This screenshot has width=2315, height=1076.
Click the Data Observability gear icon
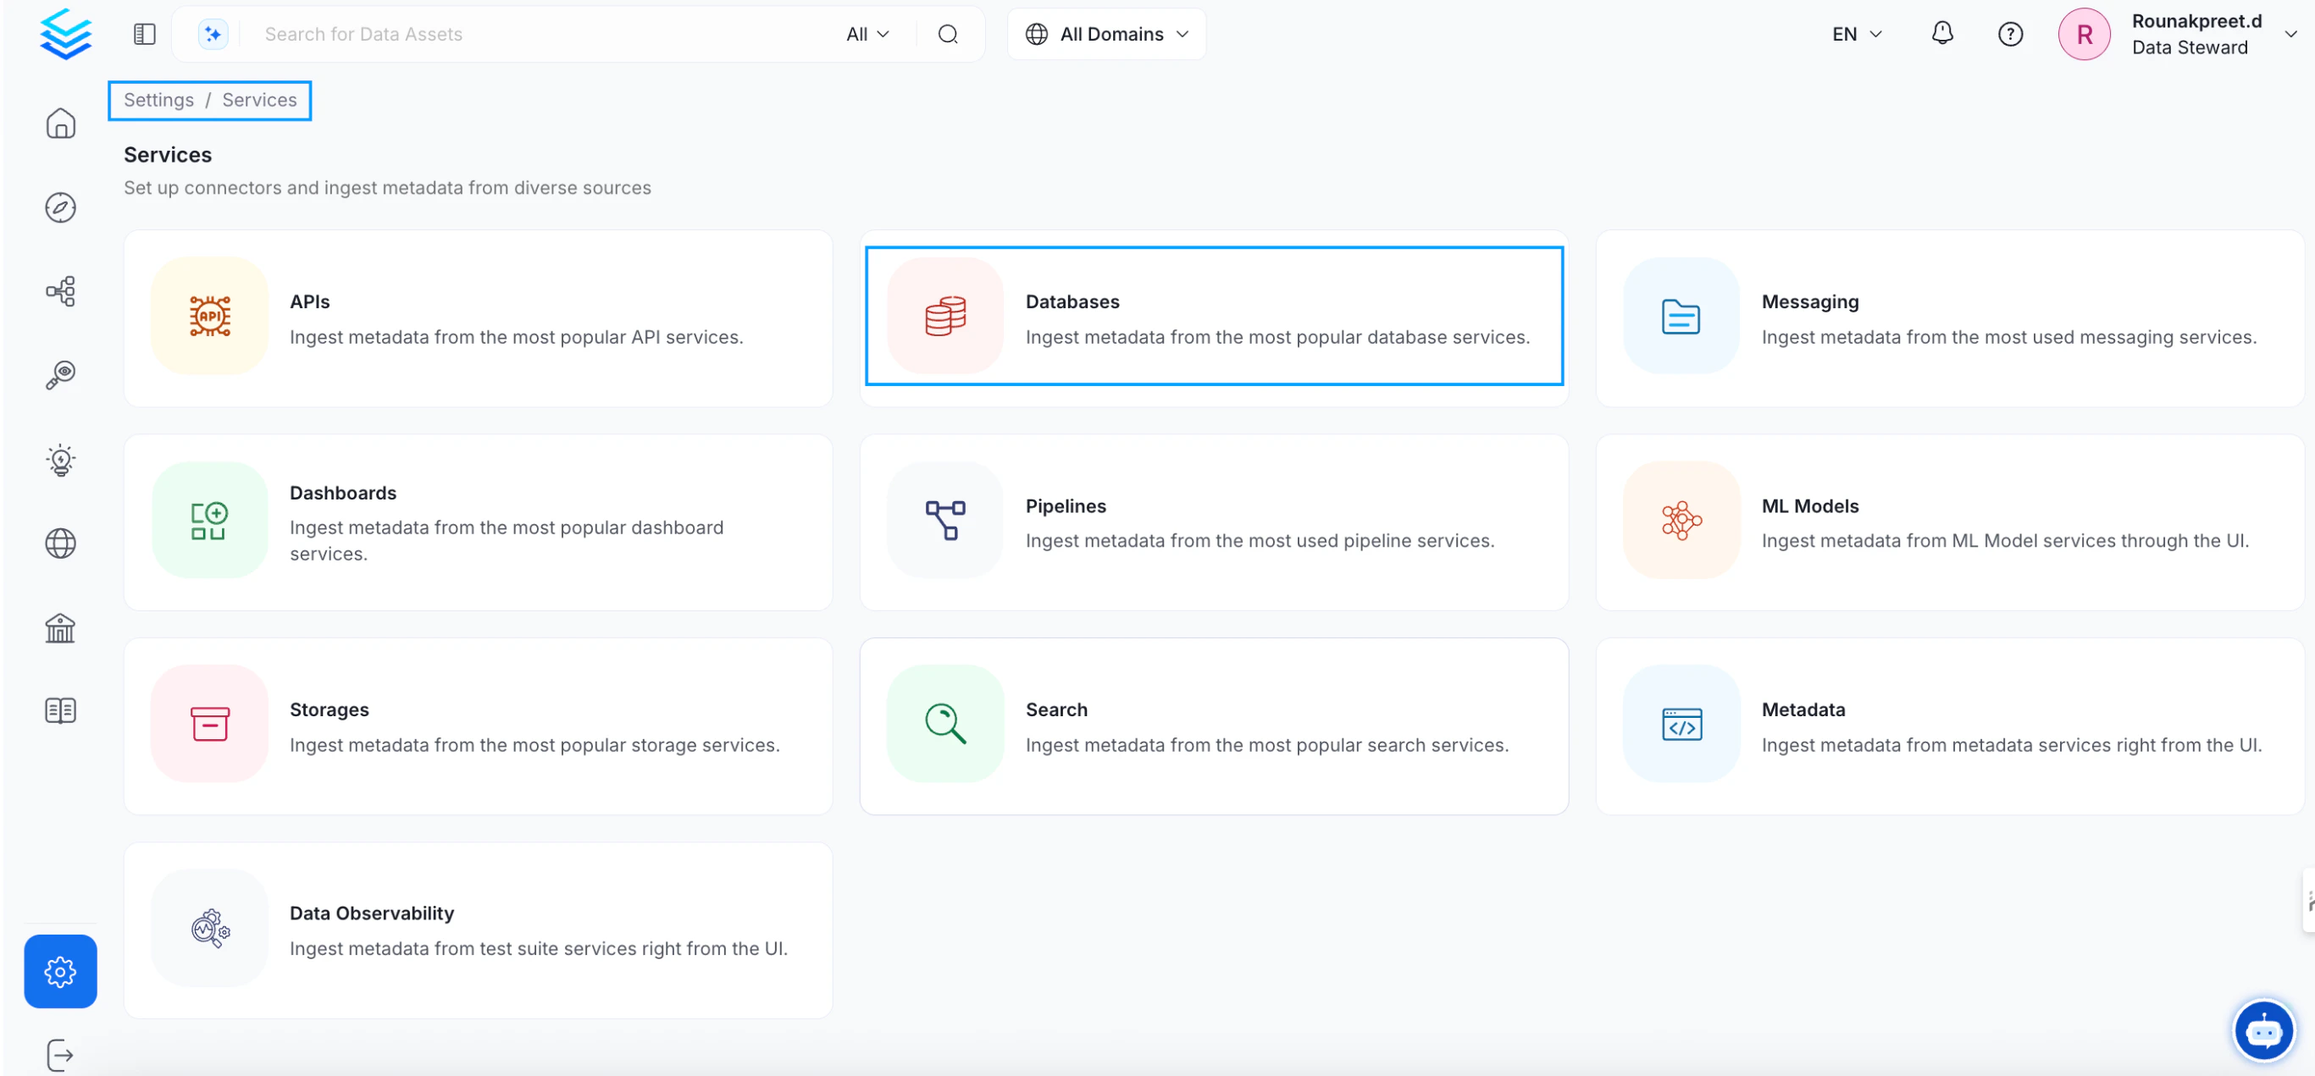[209, 928]
